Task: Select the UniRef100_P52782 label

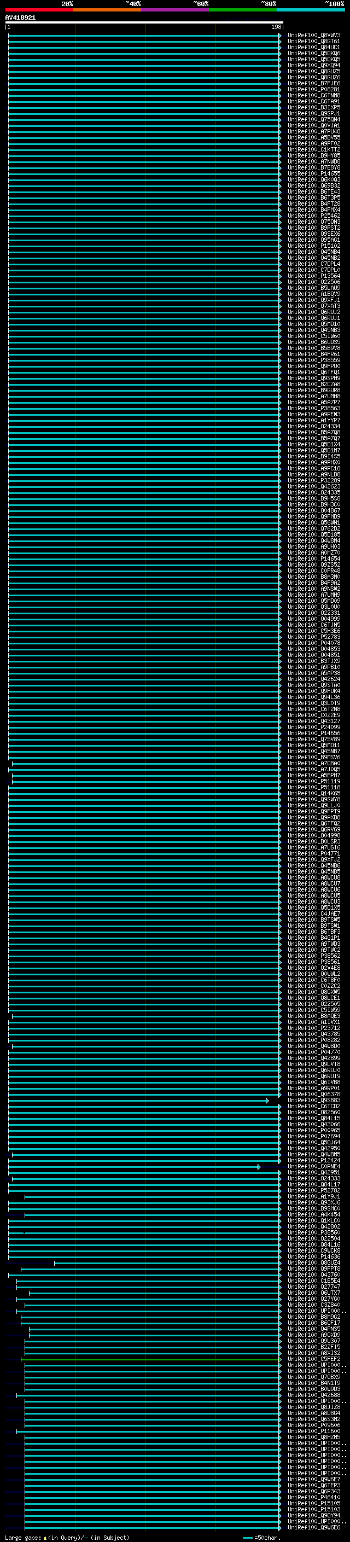Action: (314, 1190)
